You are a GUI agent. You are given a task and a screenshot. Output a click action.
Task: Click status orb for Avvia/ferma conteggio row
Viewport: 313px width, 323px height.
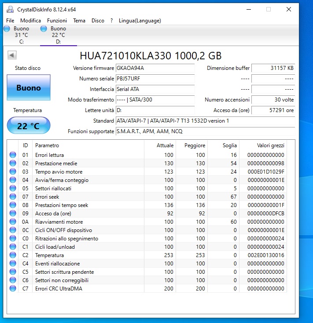click(x=13, y=180)
